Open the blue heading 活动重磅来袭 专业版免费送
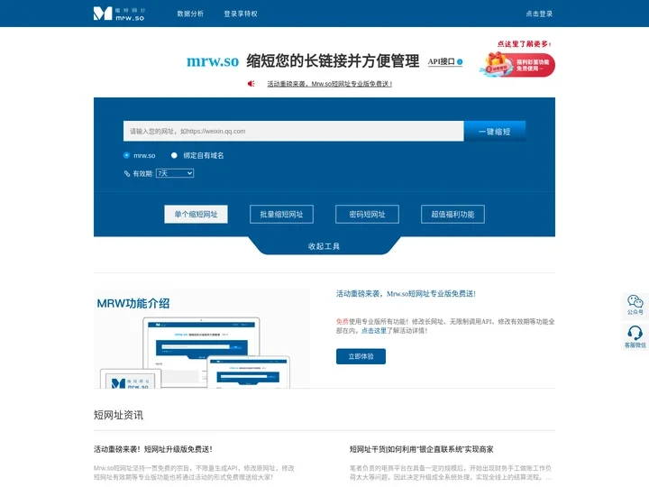 [x=406, y=294]
